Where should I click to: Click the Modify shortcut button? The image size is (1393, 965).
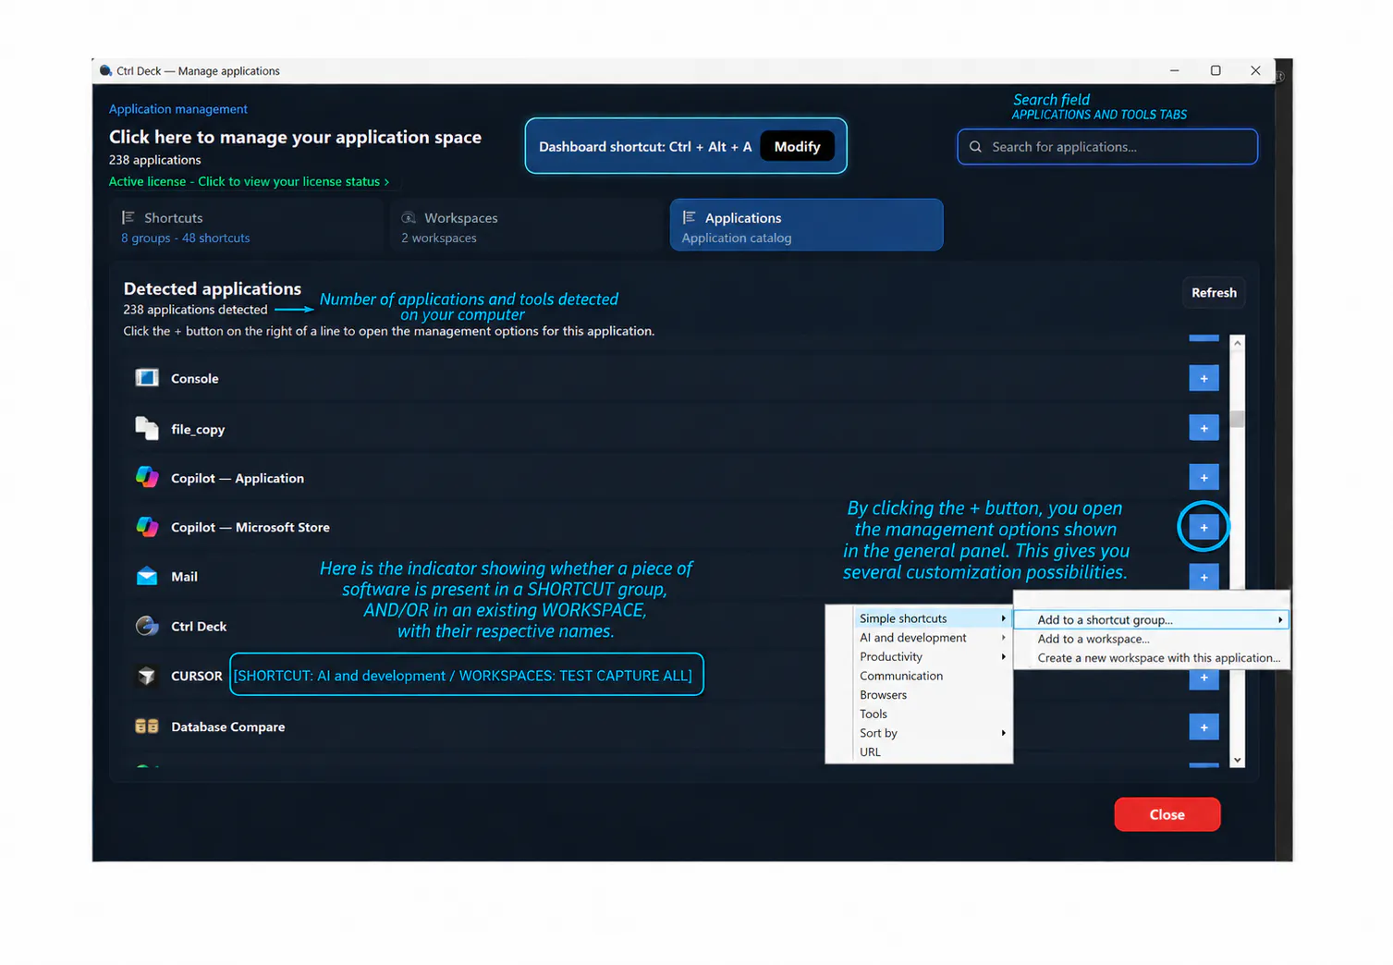click(x=797, y=146)
